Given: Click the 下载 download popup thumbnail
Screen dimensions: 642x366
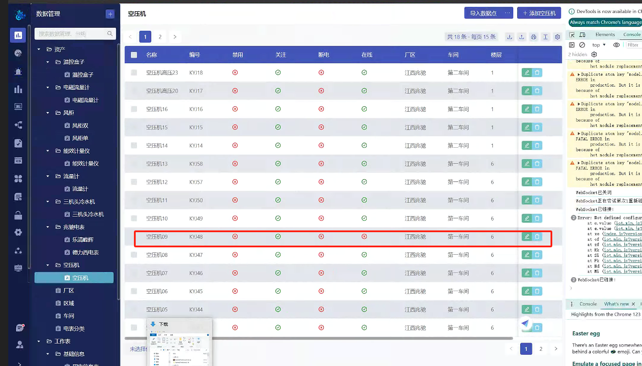Looking at the screenshot, I should [x=179, y=342].
